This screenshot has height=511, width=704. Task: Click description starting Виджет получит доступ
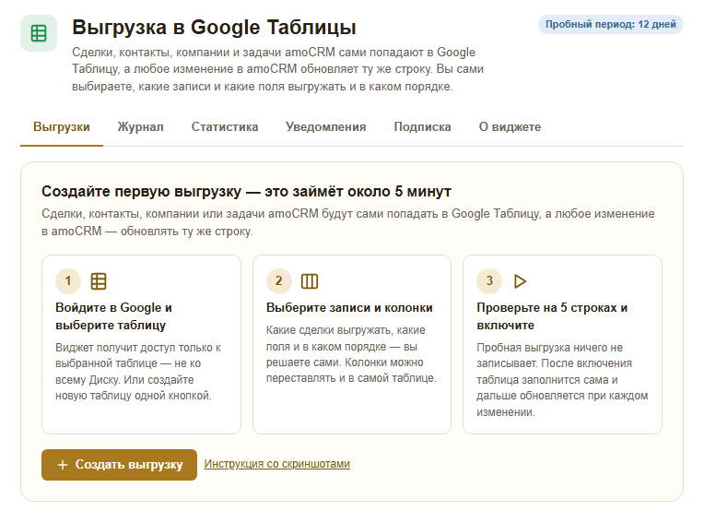click(138, 372)
